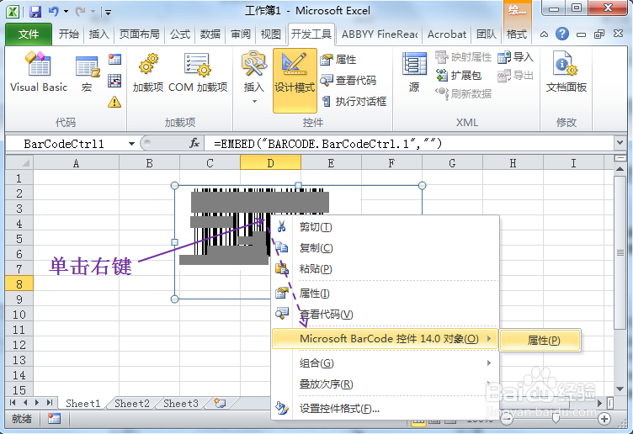Expand the 组合(G) submenu

point(386,363)
